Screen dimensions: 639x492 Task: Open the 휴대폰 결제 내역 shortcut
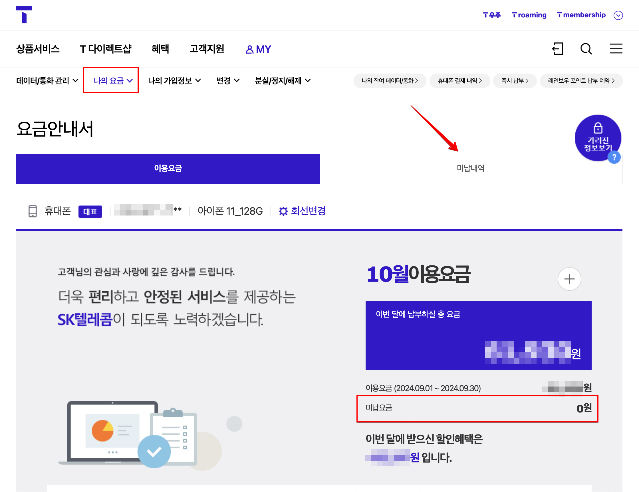pyautogui.click(x=460, y=81)
